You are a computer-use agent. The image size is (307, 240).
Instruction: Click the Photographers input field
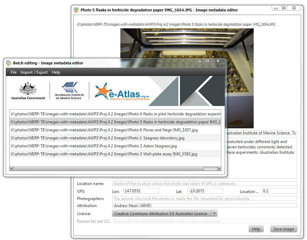click(205, 198)
